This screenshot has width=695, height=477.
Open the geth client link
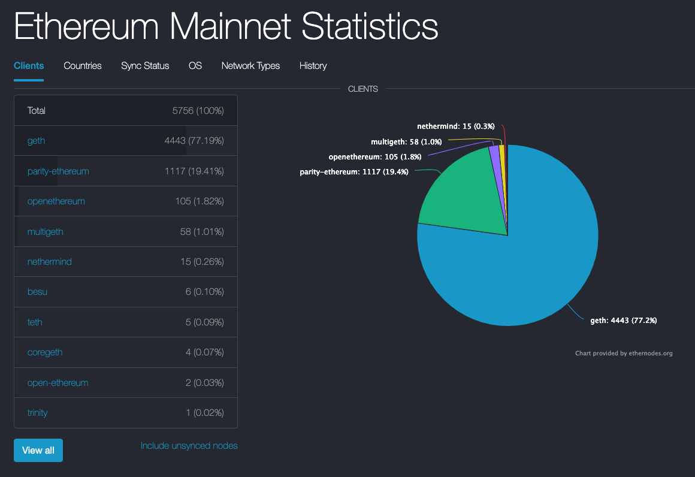[36, 141]
